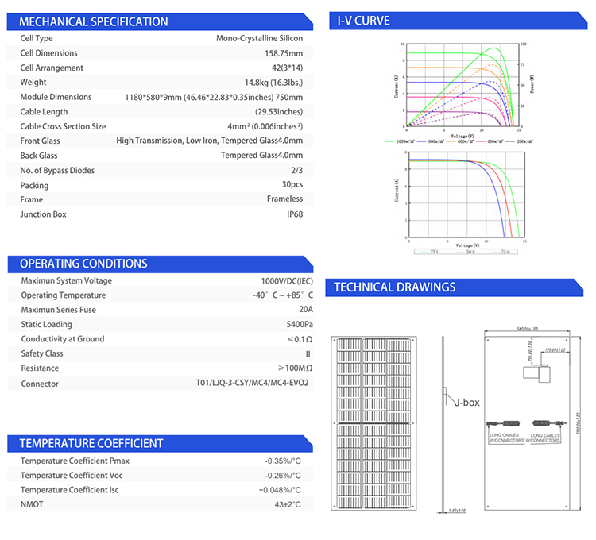
Task: Click the Maximun System Voltage row
Action: tap(161, 280)
